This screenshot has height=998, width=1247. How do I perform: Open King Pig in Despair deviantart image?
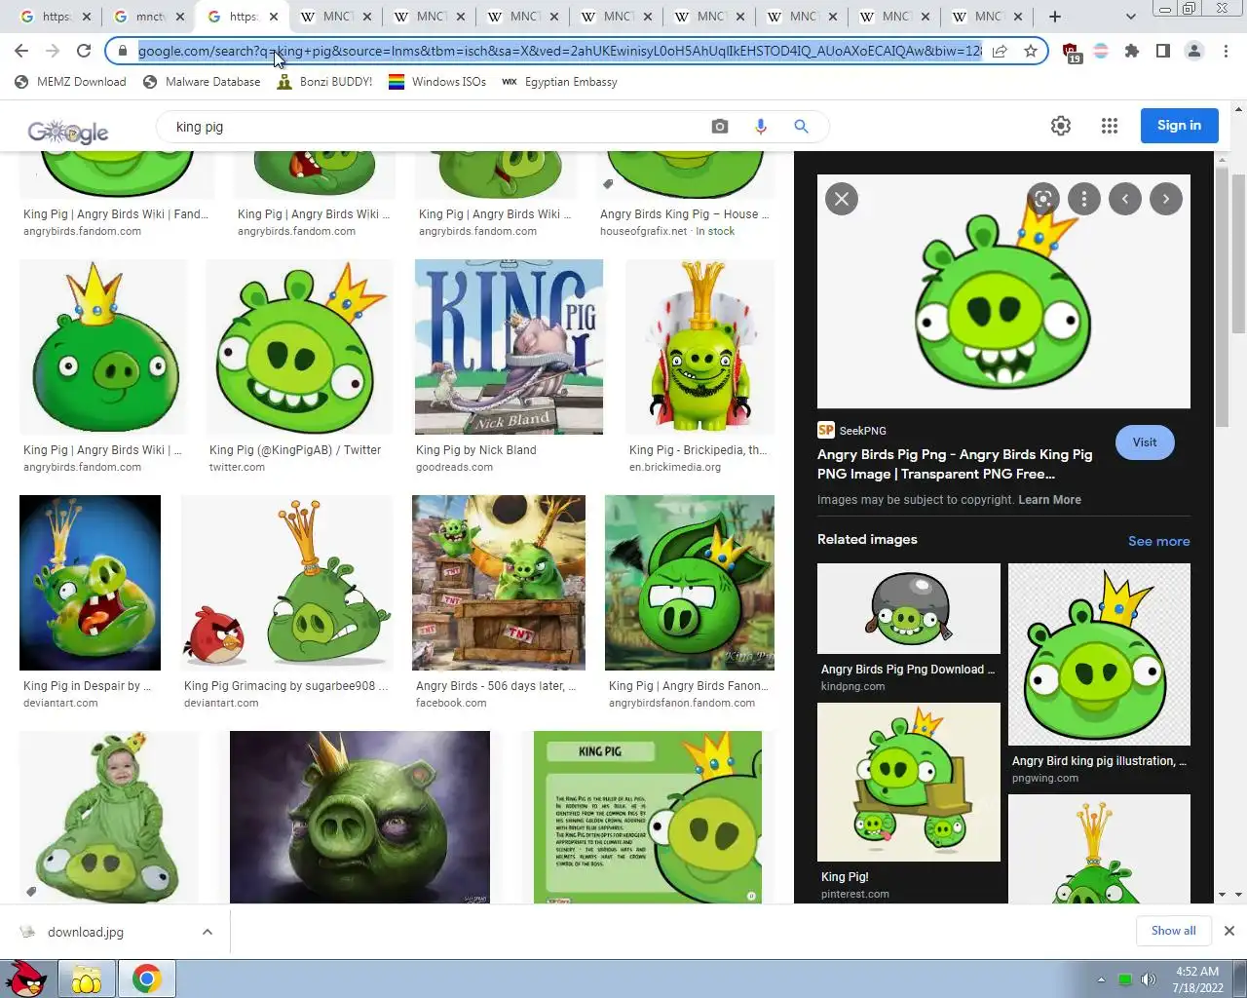coord(90,583)
